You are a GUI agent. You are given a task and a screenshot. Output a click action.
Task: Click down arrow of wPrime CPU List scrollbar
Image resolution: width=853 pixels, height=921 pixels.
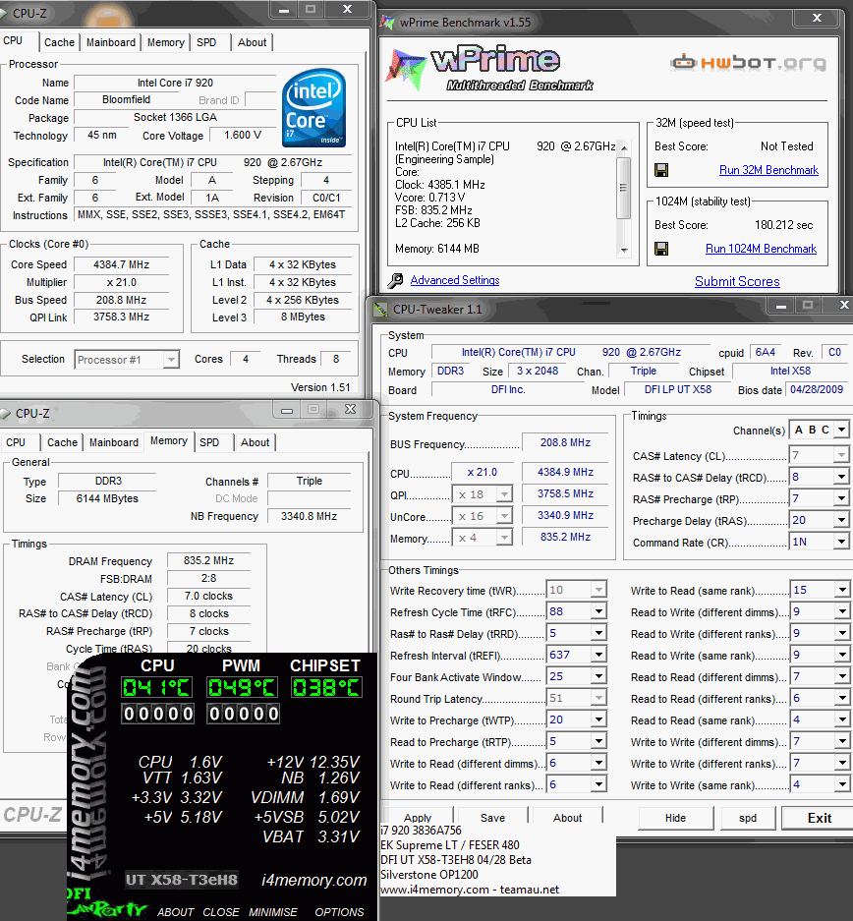[x=624, y=251]
